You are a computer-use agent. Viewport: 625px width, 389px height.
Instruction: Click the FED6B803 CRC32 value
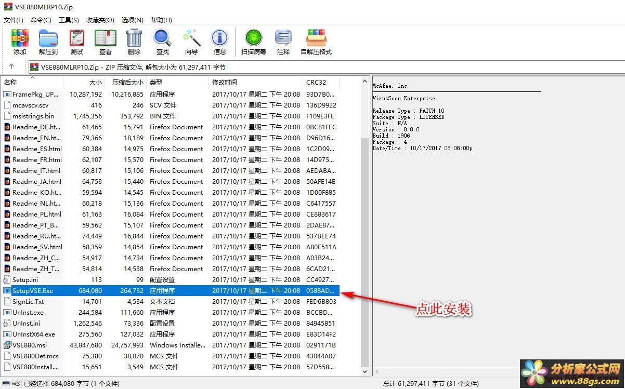click(x=321, y=301)
